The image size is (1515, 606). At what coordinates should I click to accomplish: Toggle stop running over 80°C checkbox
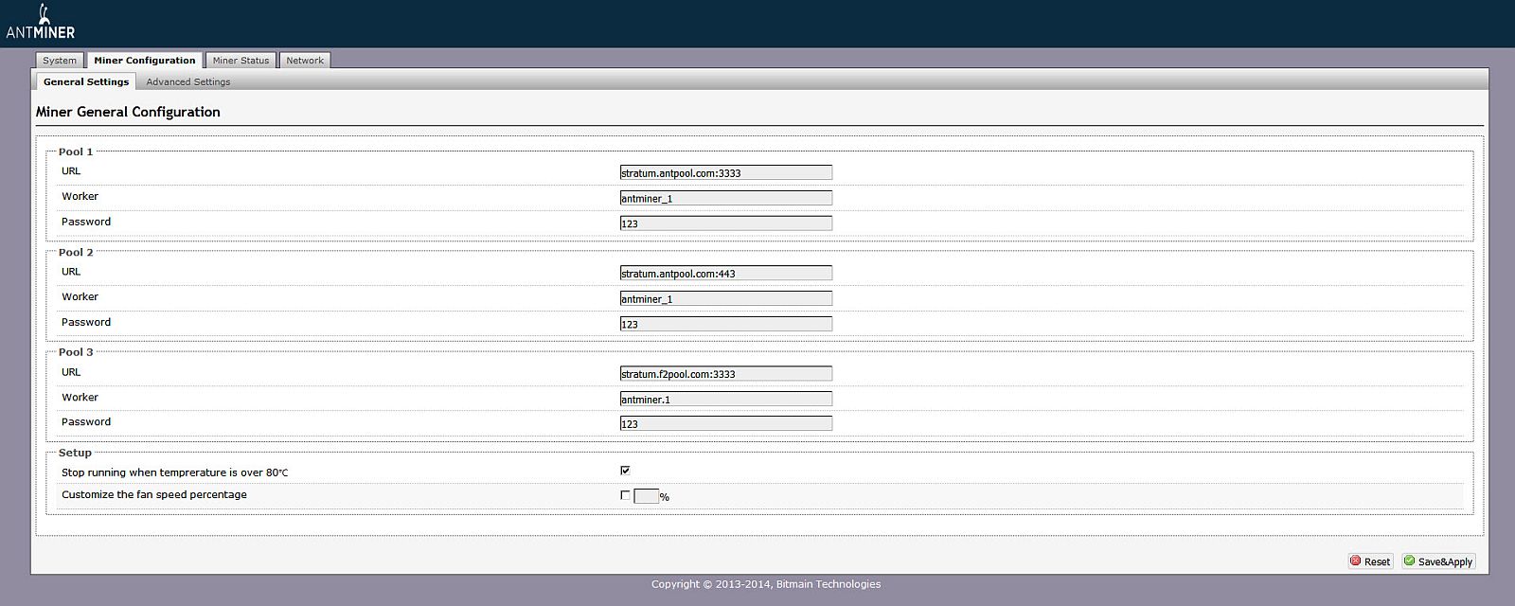tap(625, 471)
